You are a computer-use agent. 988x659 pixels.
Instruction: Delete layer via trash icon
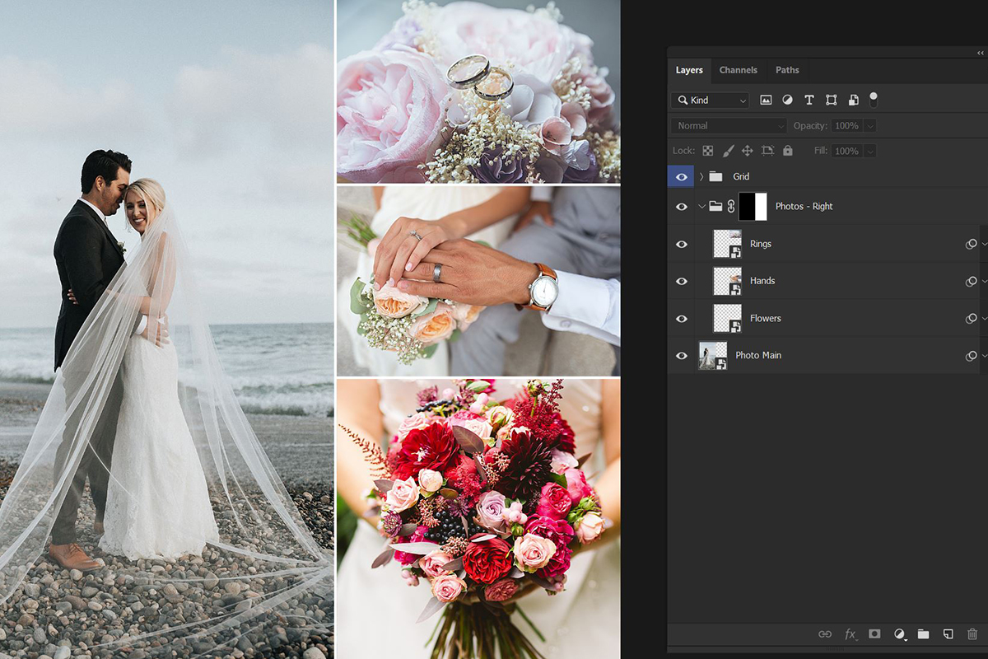[972, 633]
